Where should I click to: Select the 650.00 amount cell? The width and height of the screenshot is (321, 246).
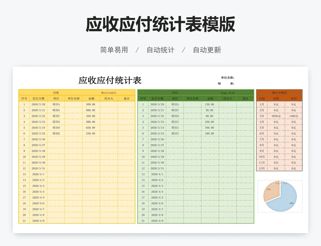pyautogui.click(x=91, y=128)
